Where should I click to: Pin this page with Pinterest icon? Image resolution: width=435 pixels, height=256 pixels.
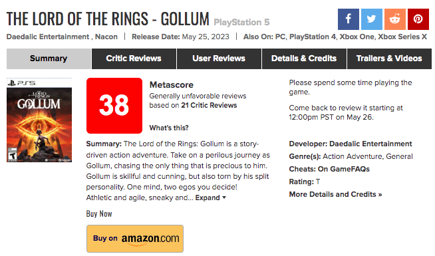pyautogui.click(x=418, y=19)
